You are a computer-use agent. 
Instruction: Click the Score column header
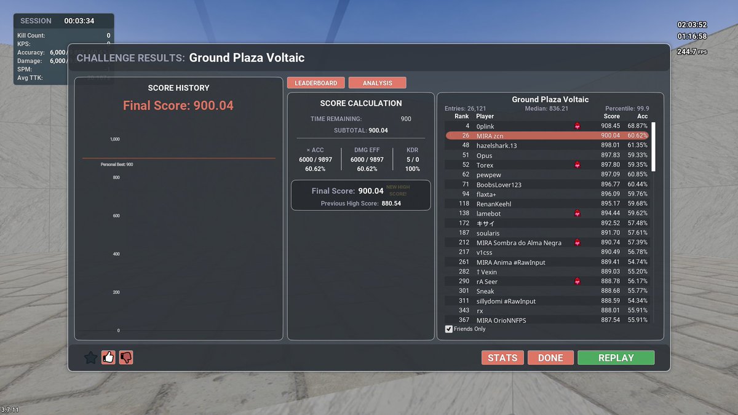[611, 116]
